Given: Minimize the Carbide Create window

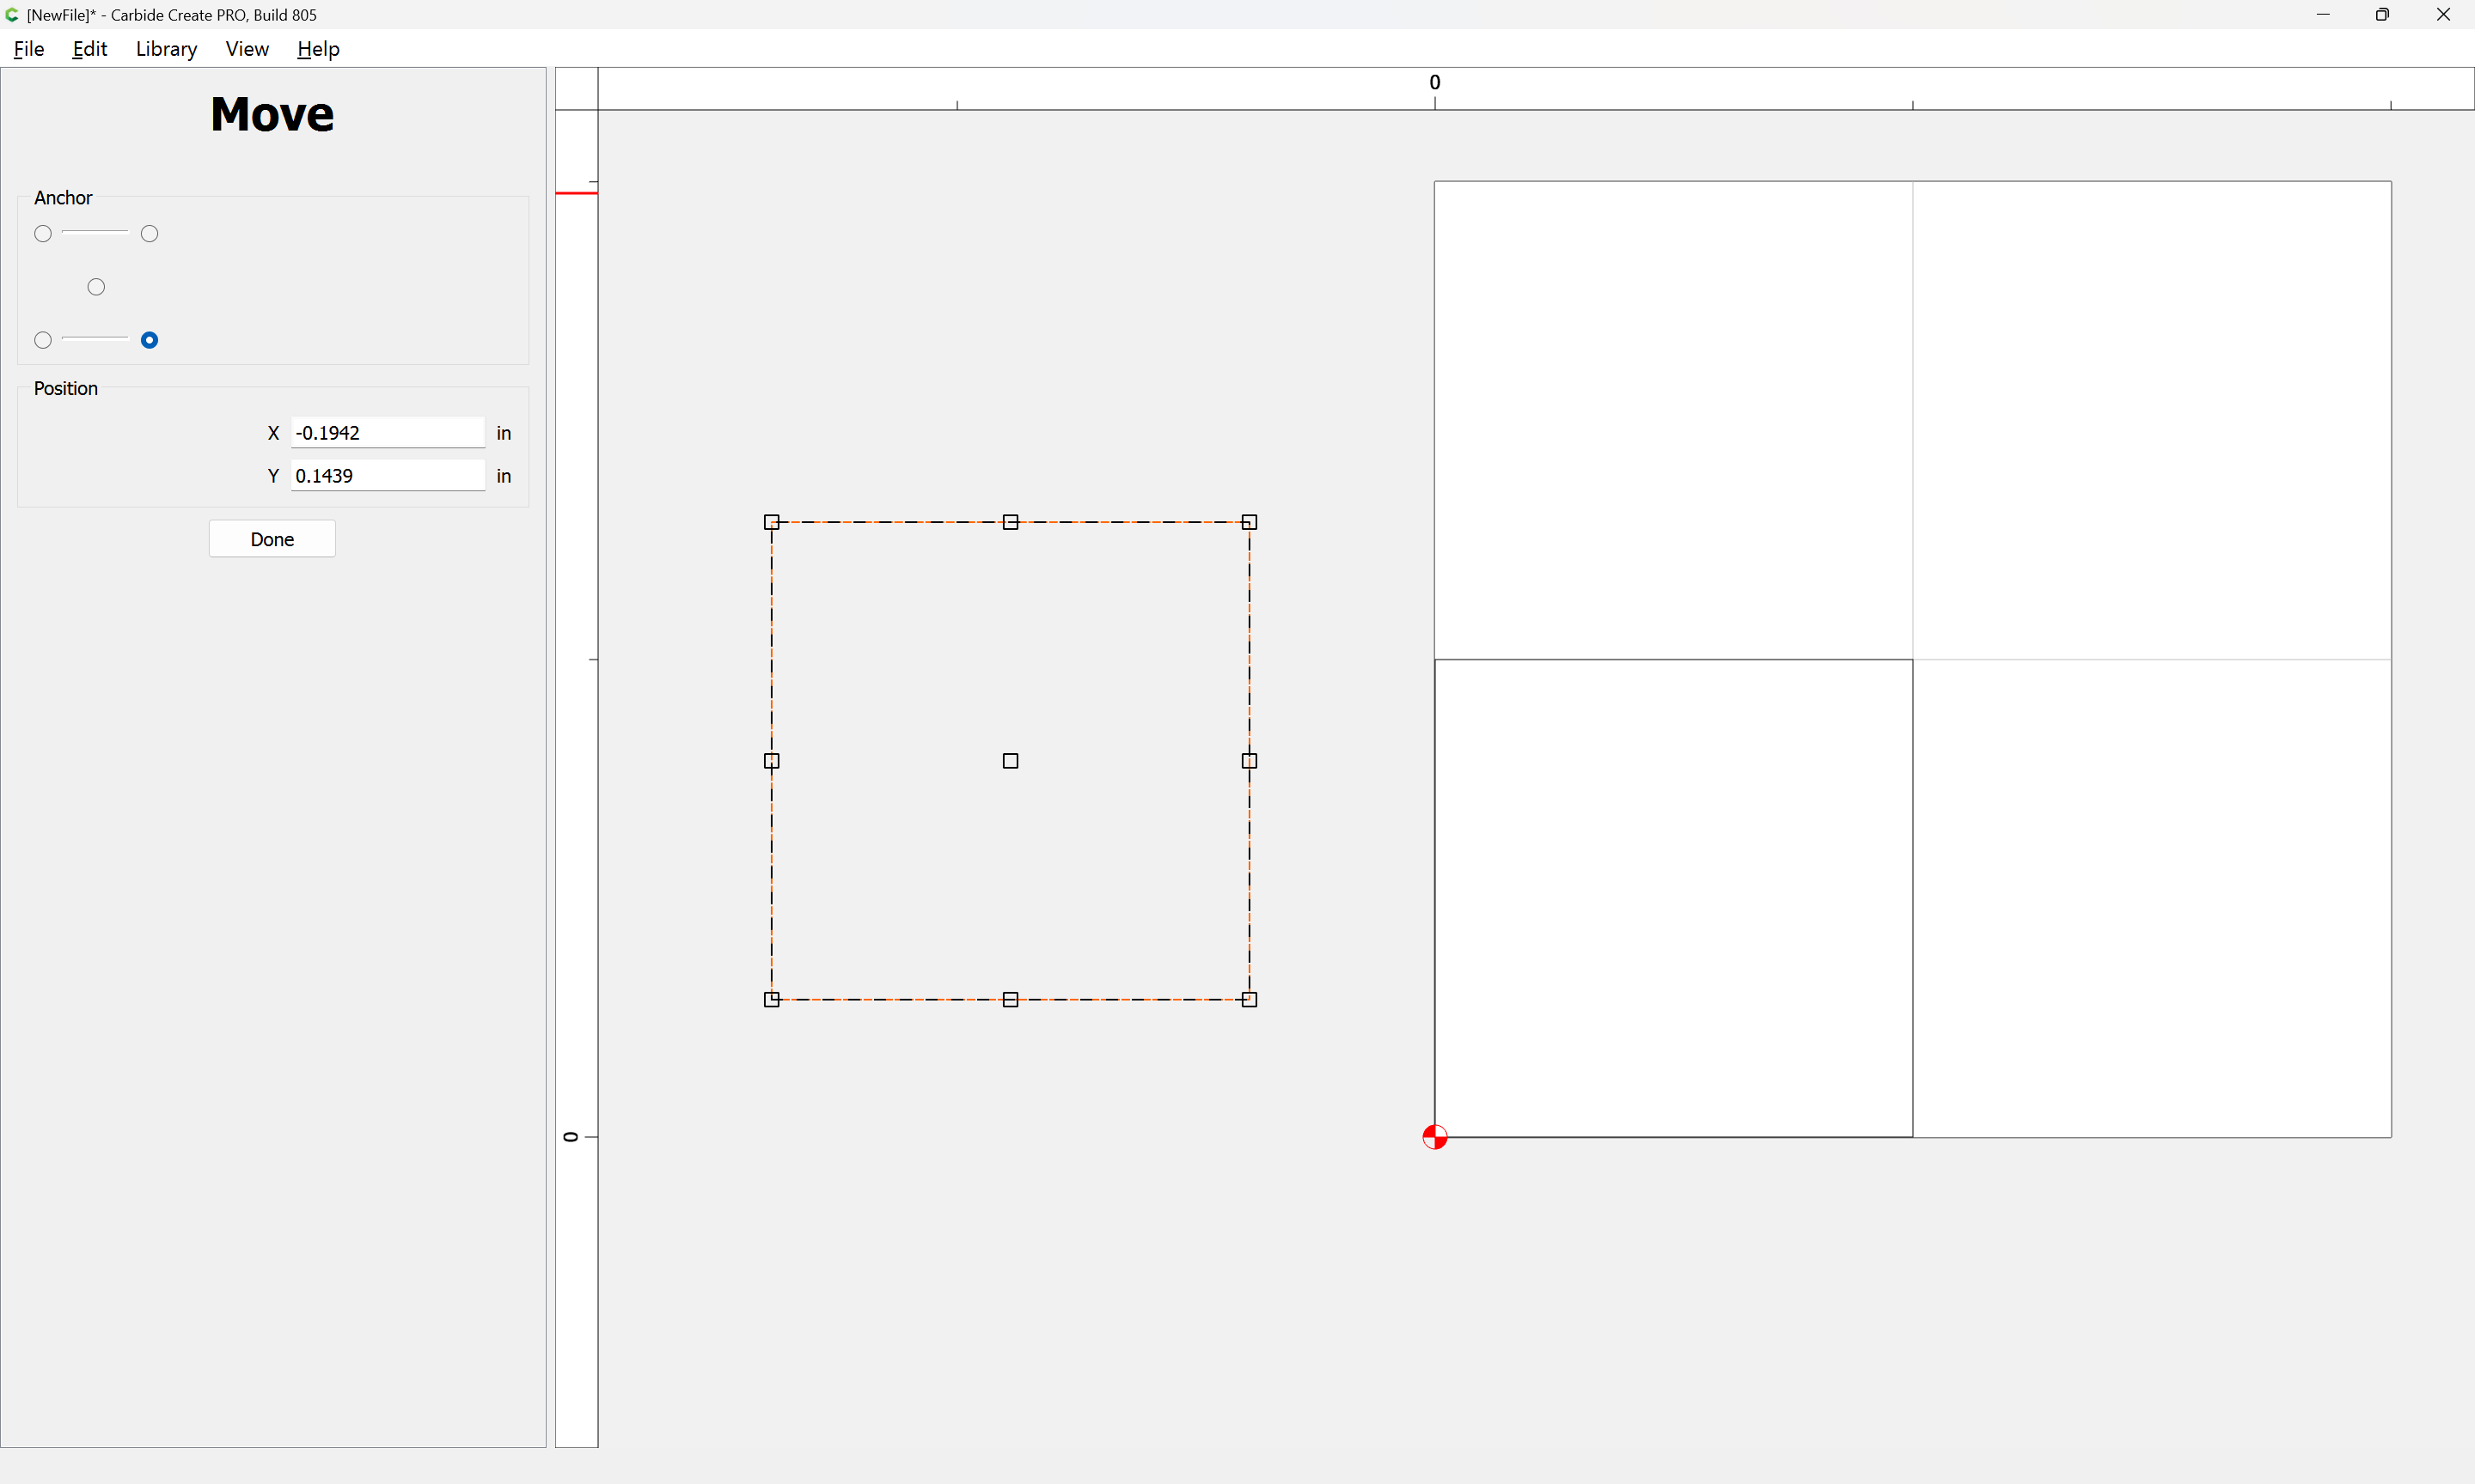Looking at the screenshot, I should point(2323,15).
